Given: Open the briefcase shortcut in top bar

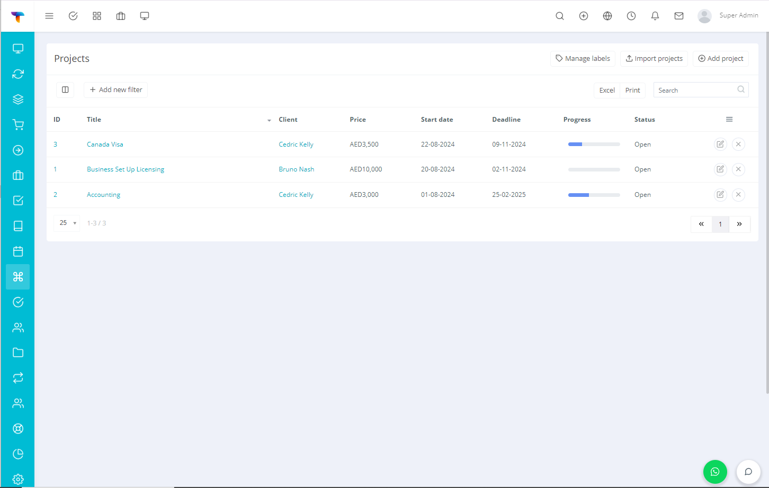Looking at the screenshot, I should tap(121, 16).
